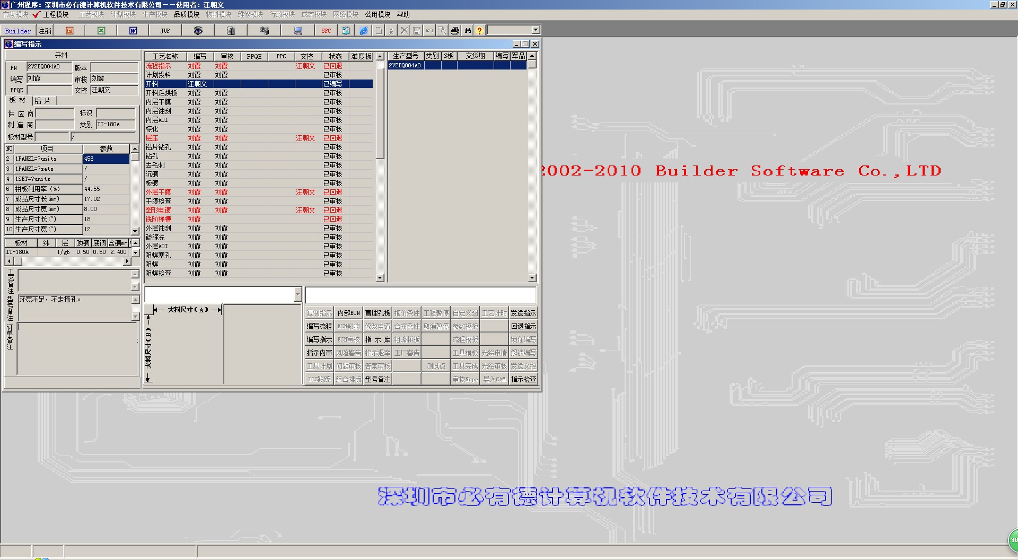This screenshot has width=1018, height=560.
Task: Open the dropdown below the process list
Action: coord(297,294)
